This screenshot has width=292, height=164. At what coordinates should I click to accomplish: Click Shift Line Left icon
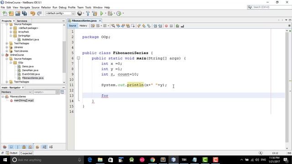[155, 26]
